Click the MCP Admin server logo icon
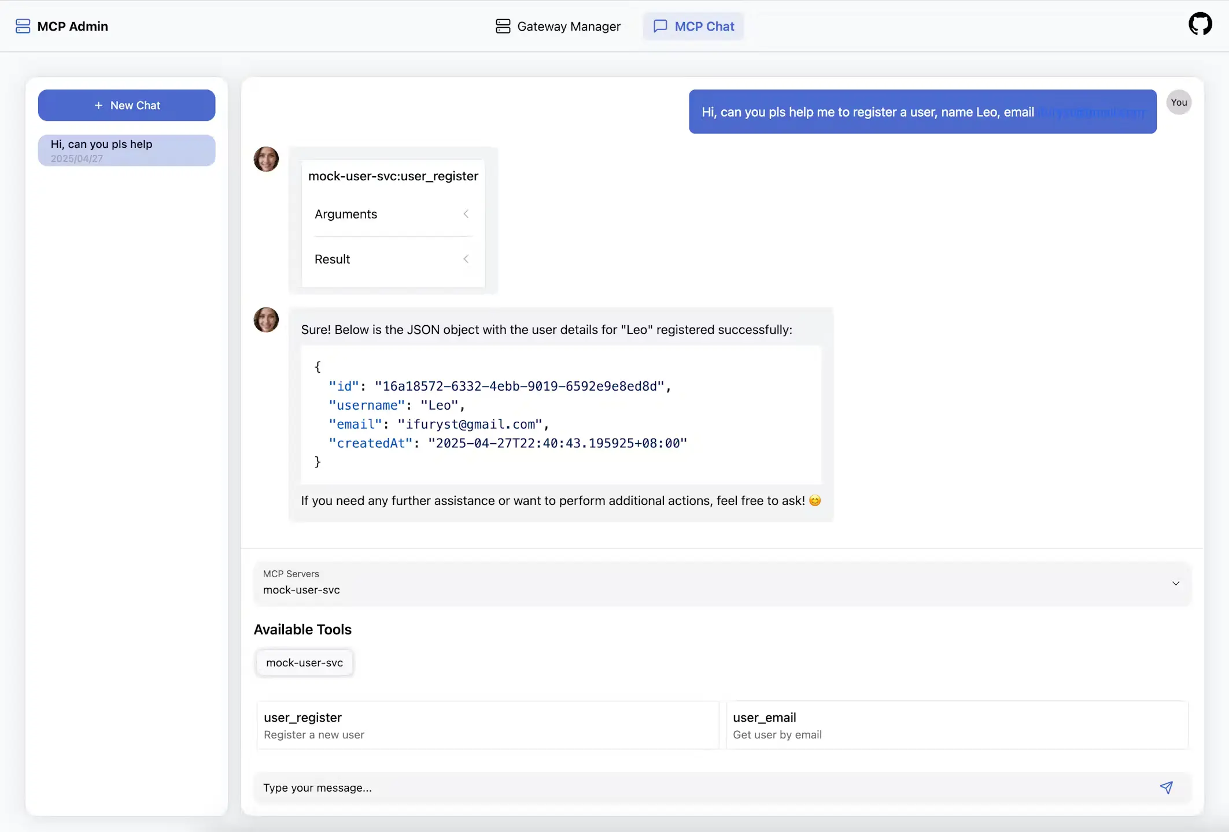This screenshot has height=832, width=1229. coord(23,26)
